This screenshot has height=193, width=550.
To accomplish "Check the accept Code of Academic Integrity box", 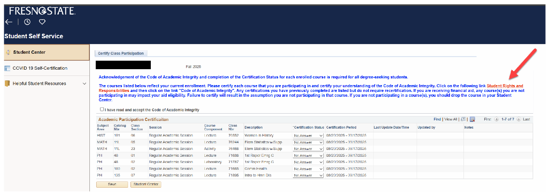I will (x=101, y=109).
